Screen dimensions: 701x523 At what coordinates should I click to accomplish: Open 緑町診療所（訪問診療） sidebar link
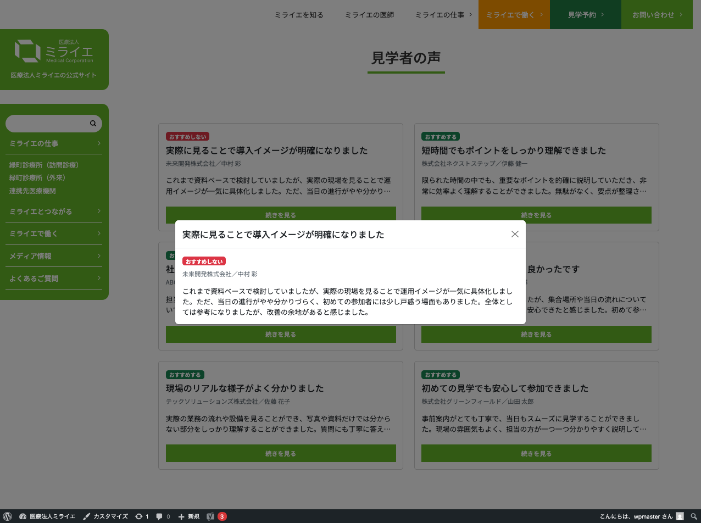pyautogui.click(x=44, y=165)
